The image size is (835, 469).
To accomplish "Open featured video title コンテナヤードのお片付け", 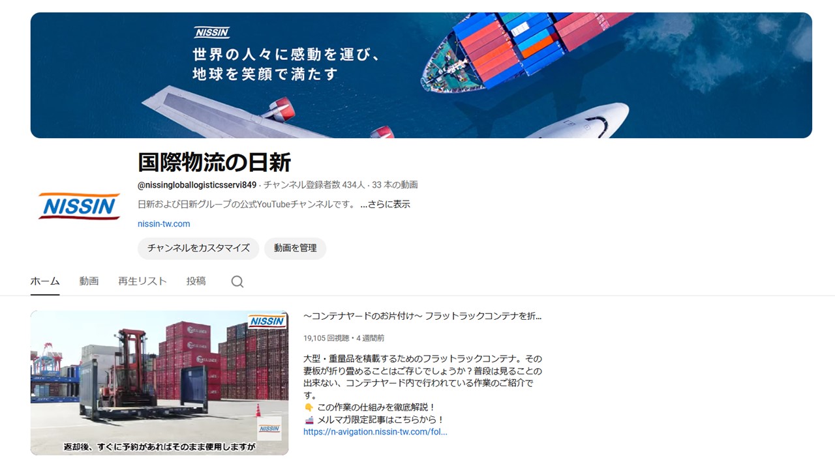I will (423, 316).
